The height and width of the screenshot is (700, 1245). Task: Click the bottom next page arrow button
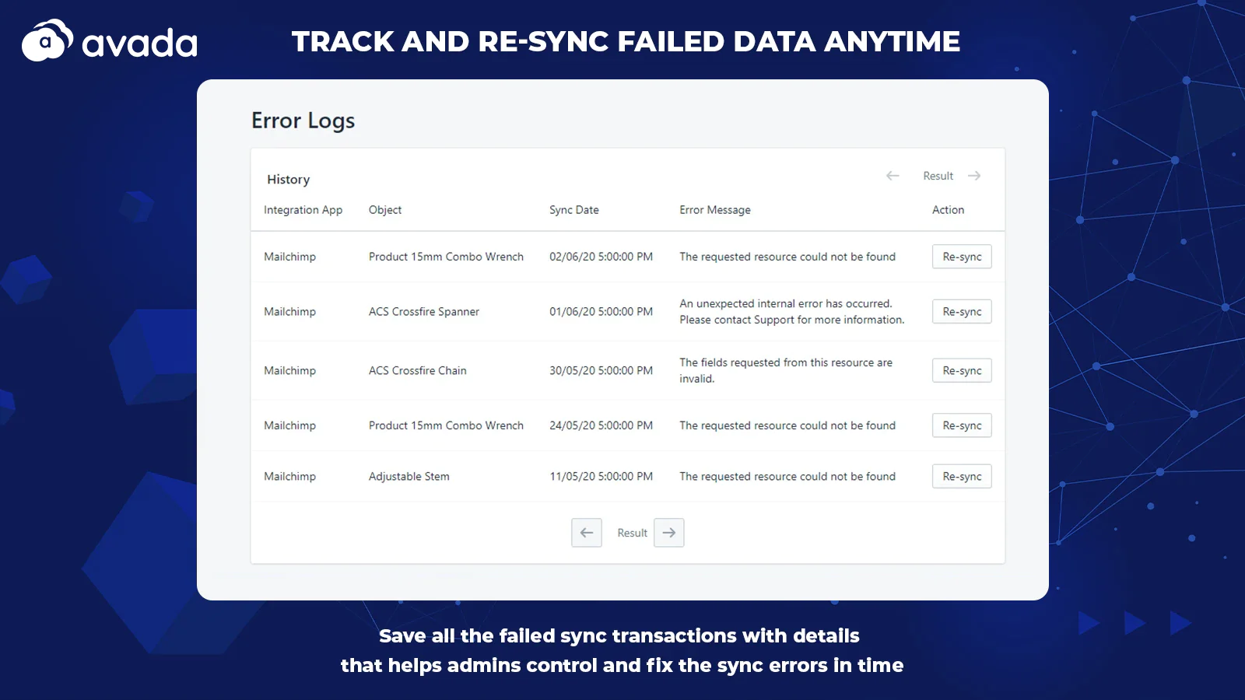669,533
